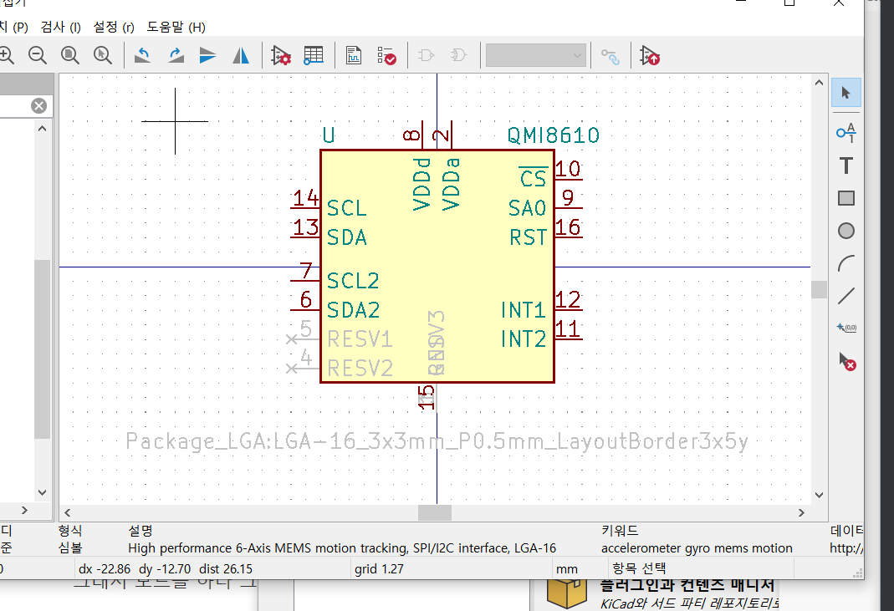The width and height of the screenshot is (894, 611).
Task: Switch to alternate De Morgan body style
Action: [458, 55]
